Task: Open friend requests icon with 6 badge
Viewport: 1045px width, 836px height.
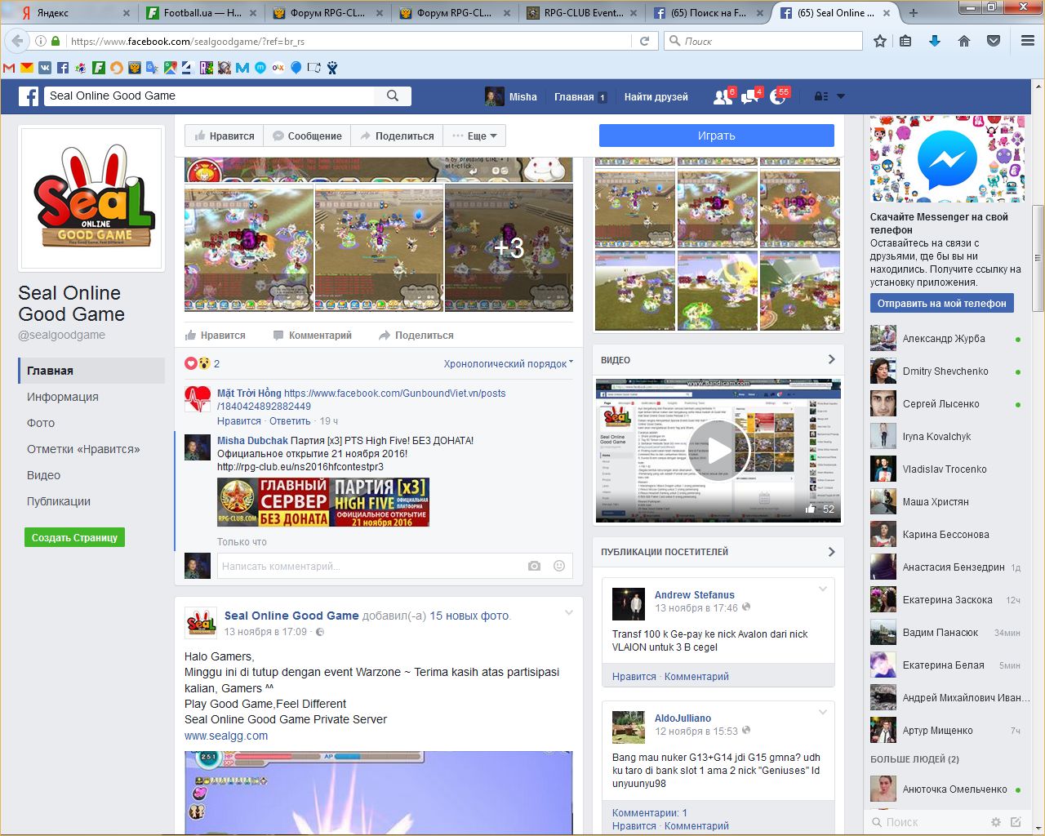Action: coord(723,96)
